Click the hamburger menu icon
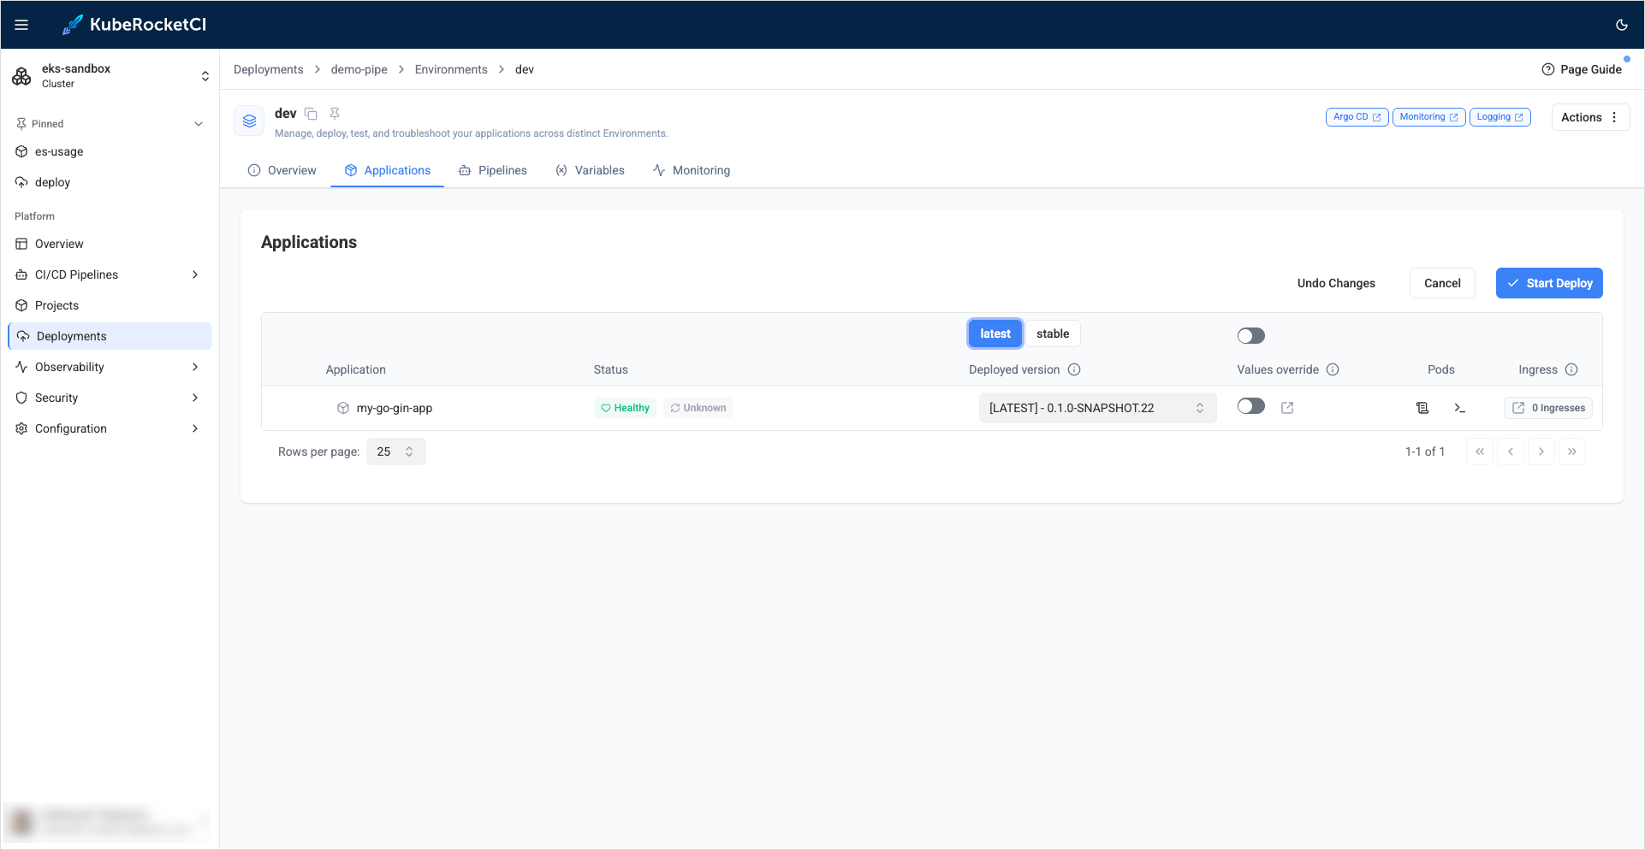The image size is (1645, 850). (21, 25)
